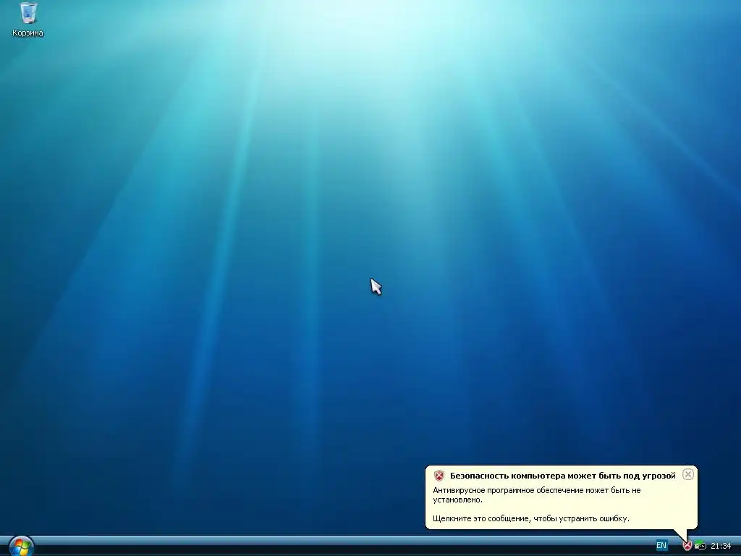Switch the EN language indicator

click(661, 546)
